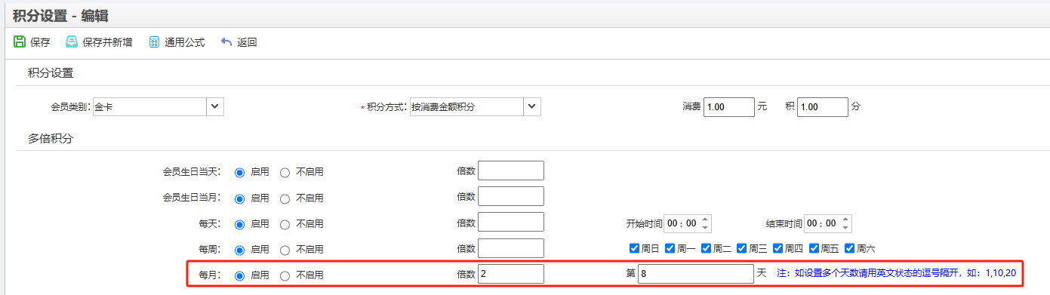Toggle the 周六 checkbox
Image resolution: width=1050 pixels, height=295 pixels.
coord(850,247)
